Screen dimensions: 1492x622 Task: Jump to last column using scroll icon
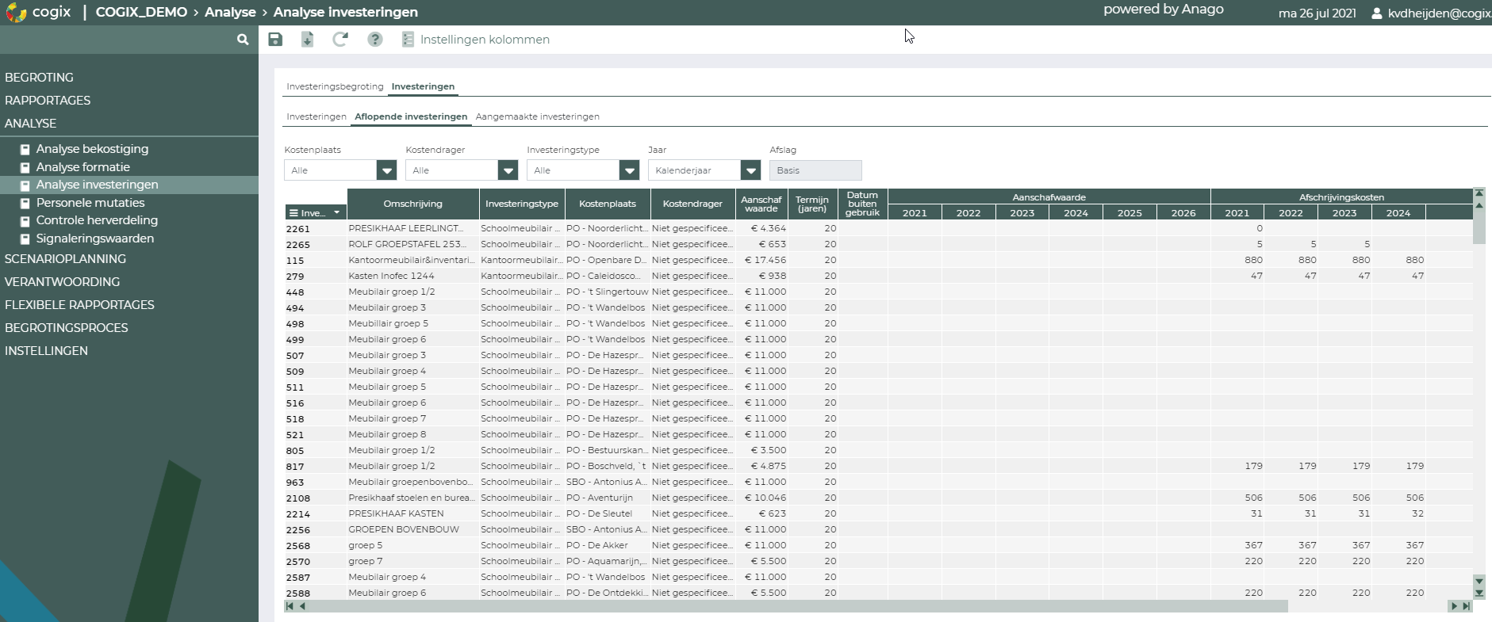(1467, 606)
